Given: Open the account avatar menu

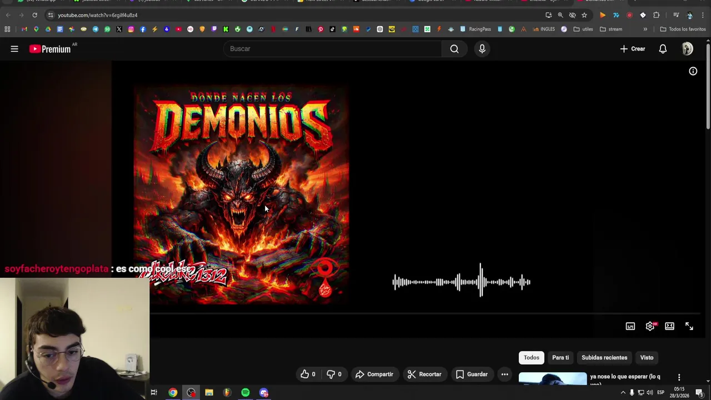Looking at the screenshot, I should [688, 49].
